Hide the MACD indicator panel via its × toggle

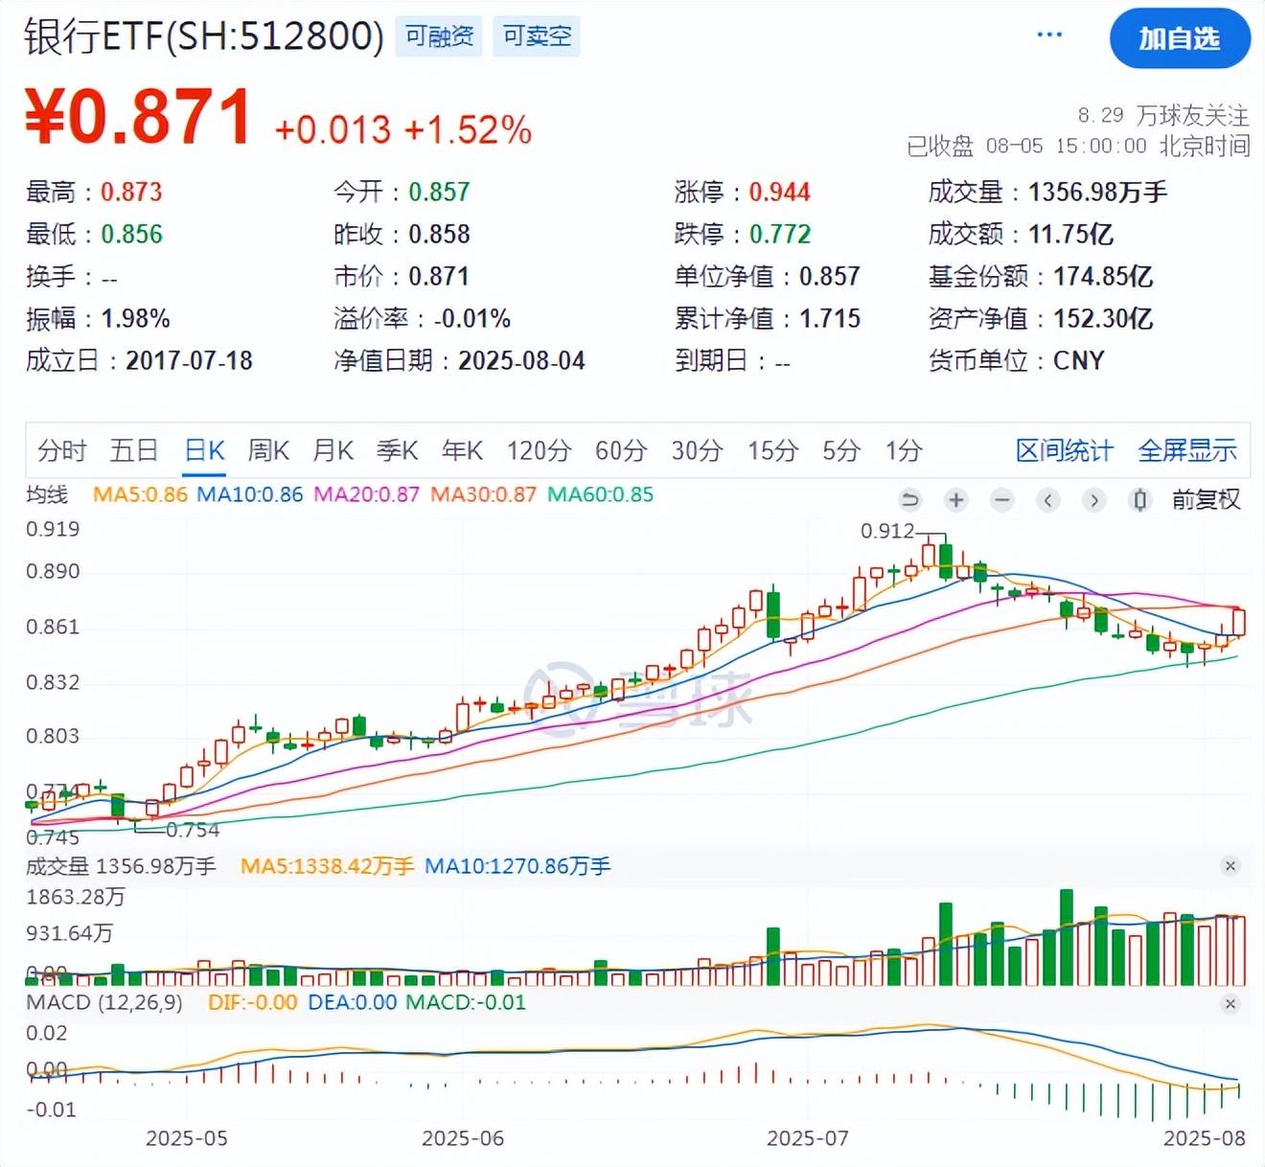[x=1230, y=1003]
